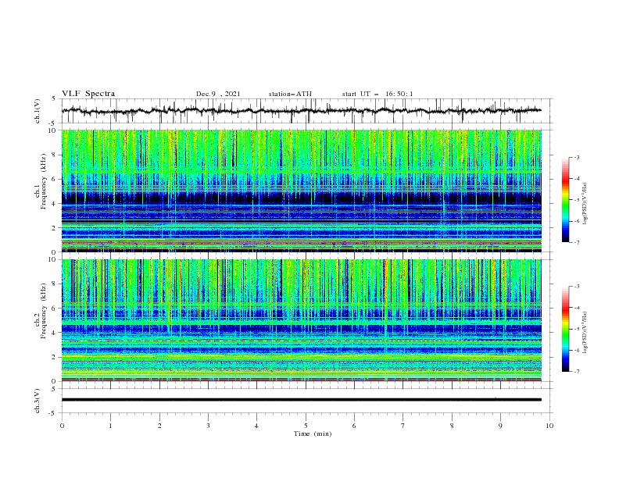
Task: Click the 'start UT = 16:50:1' label
Action: coord(377,94)
